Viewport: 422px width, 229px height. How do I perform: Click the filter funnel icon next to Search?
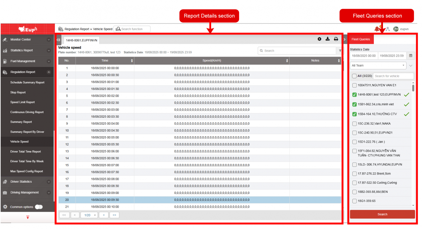[340, 51]
